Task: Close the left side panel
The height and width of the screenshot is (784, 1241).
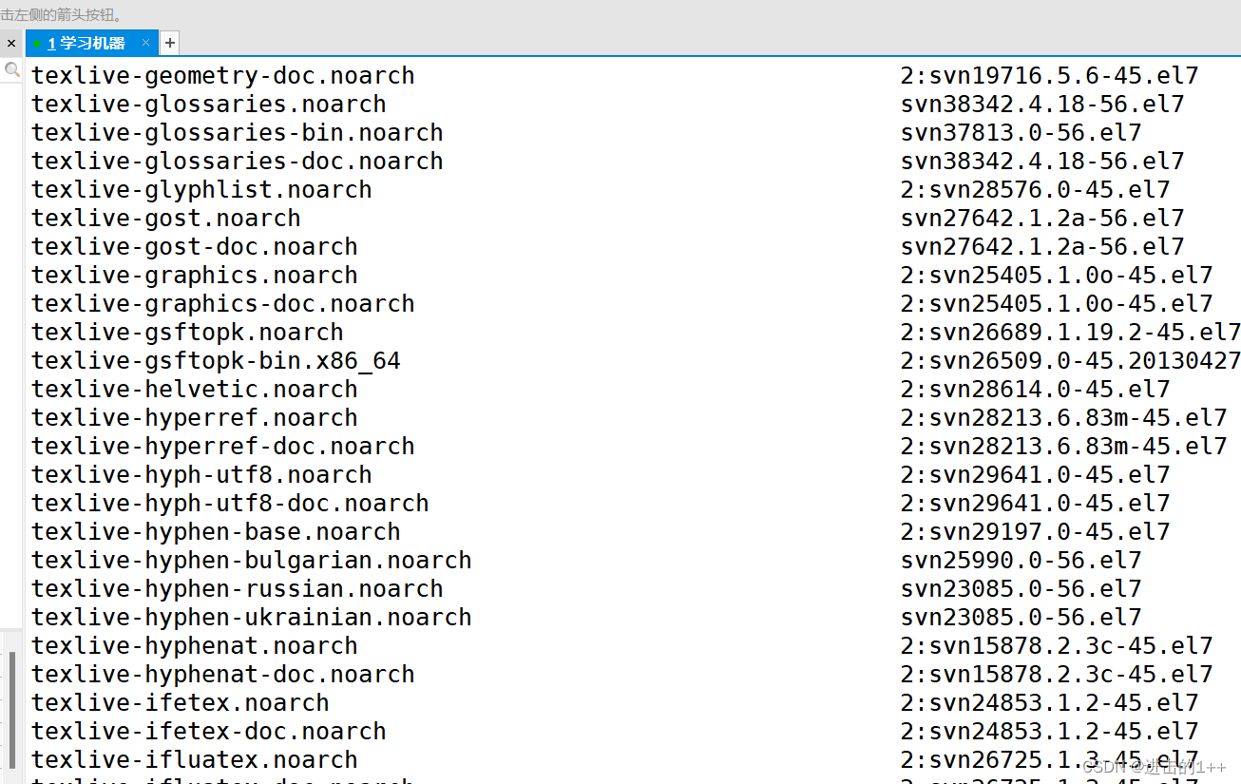Action: point(11,43)
